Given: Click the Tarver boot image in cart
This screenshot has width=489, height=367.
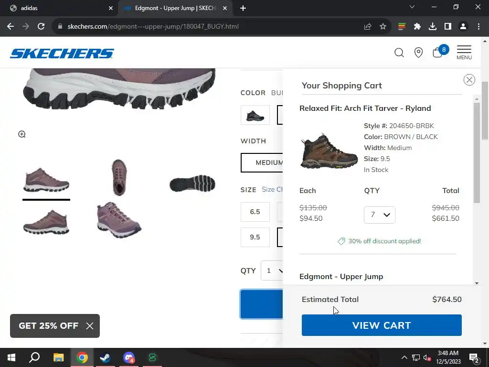Looking at the screenshot, I should coord(329,151).
